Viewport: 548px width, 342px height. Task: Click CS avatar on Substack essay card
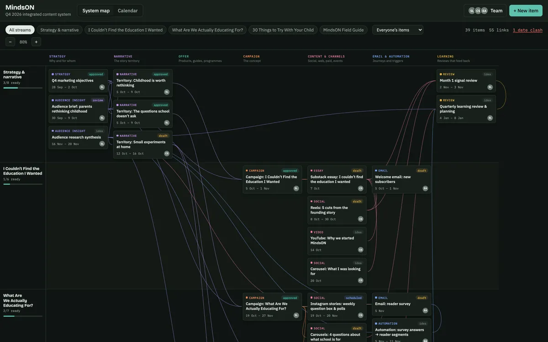[x=361, y=188]
